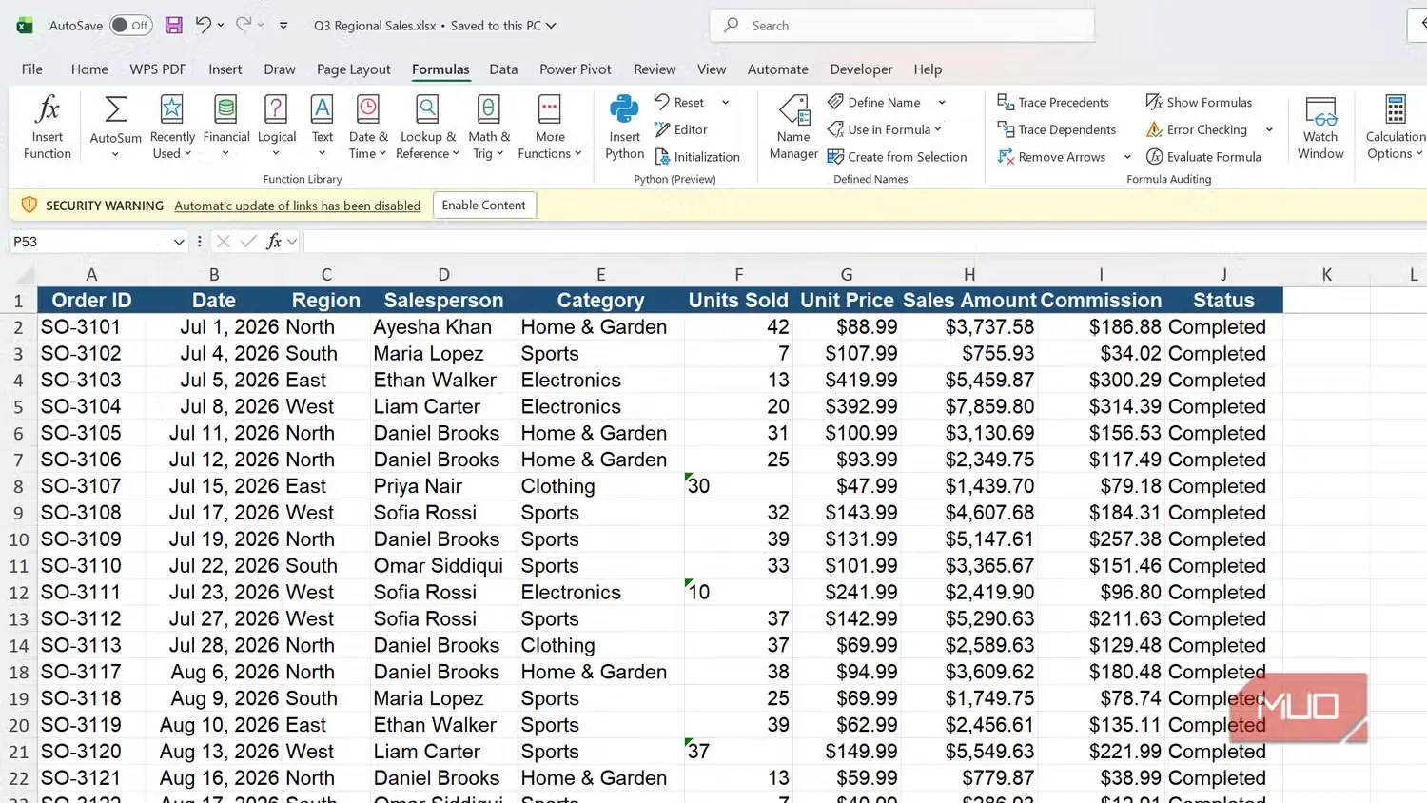Viewport: 1427px width, 803px height.
Task: Click the AutoSum sigma icon
Action: pyautogui.click(x=115, y=109)
